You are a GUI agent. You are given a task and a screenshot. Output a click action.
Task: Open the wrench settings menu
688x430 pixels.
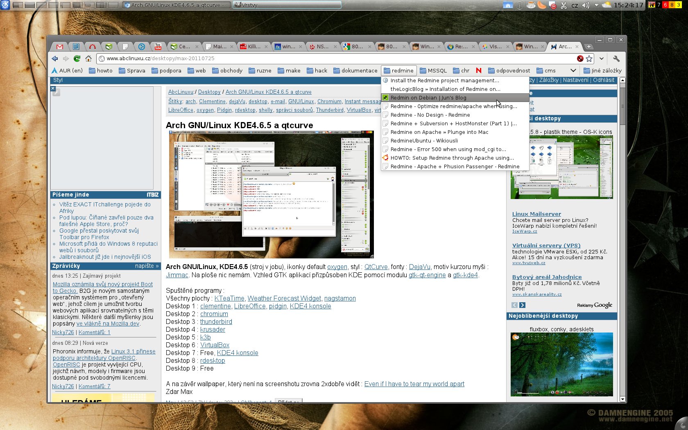[616, 59]
